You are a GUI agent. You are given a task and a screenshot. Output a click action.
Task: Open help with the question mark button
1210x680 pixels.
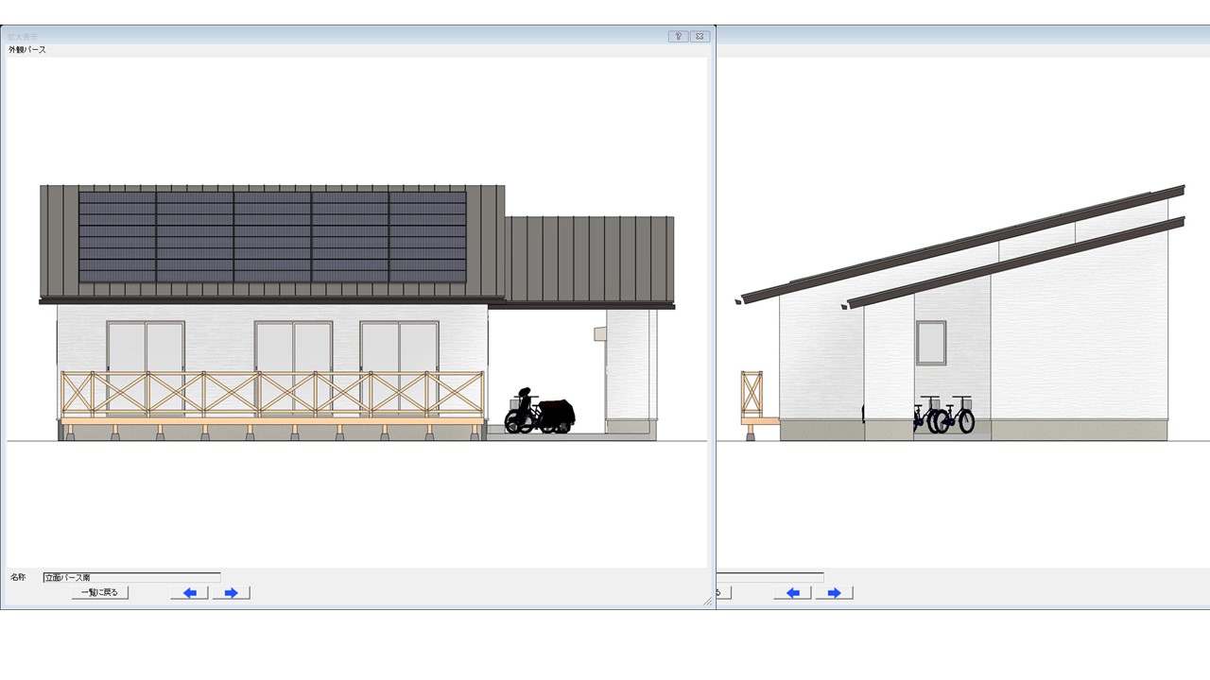[678, 36]
